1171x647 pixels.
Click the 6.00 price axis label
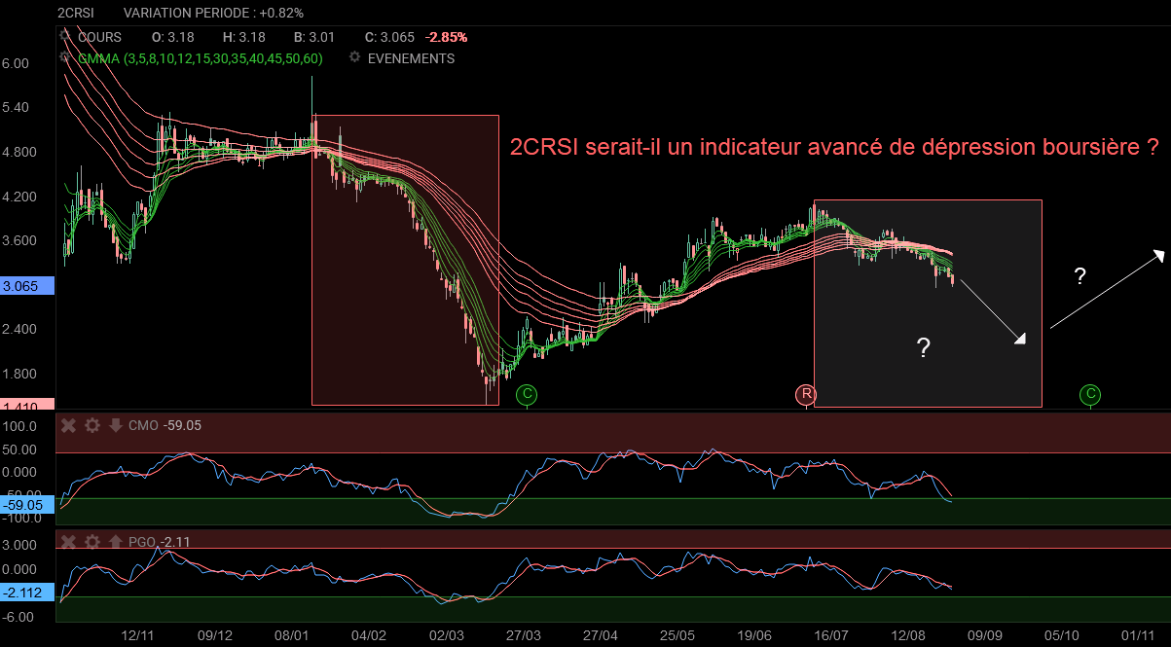click(17, 63)
